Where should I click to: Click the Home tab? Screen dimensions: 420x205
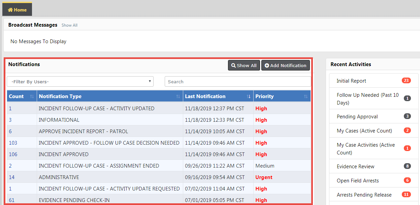coord(17,10)
